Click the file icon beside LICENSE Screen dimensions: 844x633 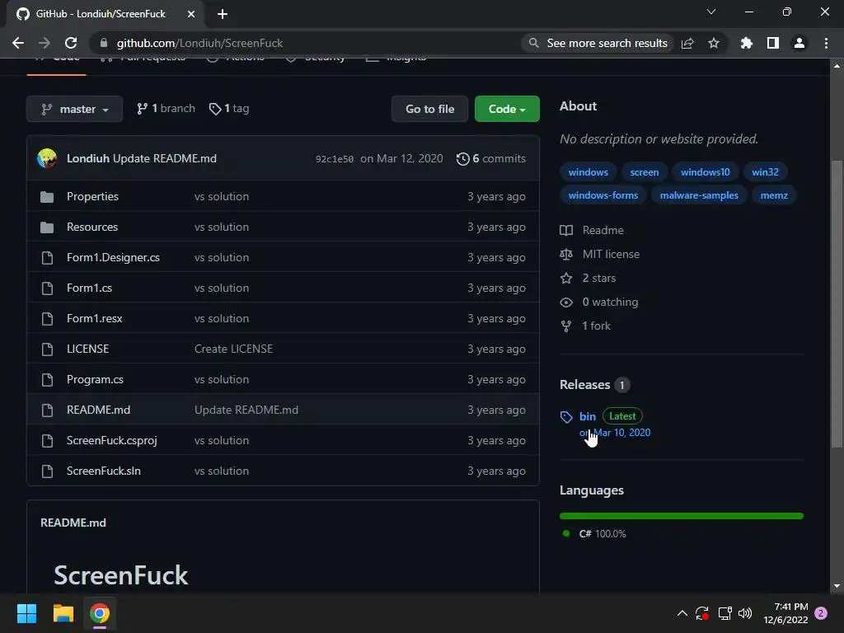[47, 349]
